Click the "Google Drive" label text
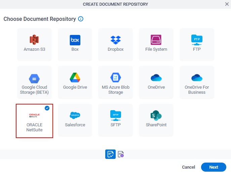Viewport: 231px width, 173px height. coord(75,87)
